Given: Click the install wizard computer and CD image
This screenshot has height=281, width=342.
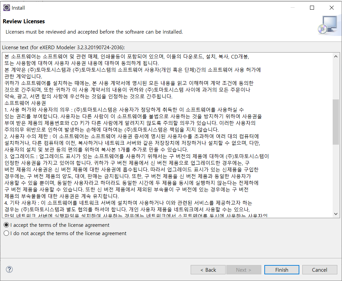Looking at the screenshot, I should tap(328, 25).
